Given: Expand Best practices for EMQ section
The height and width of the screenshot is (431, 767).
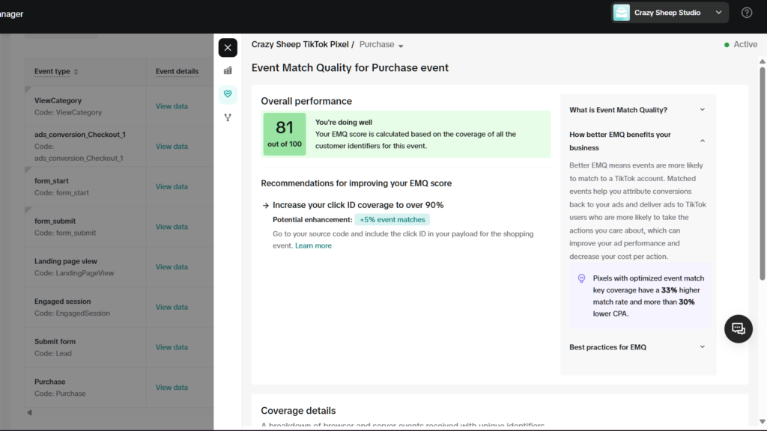Looking at the screenshot, I should pos(702,347).
